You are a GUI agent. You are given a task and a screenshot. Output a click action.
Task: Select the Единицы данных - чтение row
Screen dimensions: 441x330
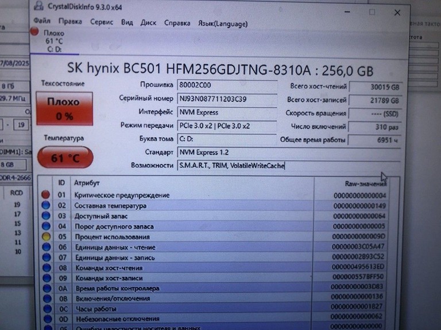pos(214,247)
